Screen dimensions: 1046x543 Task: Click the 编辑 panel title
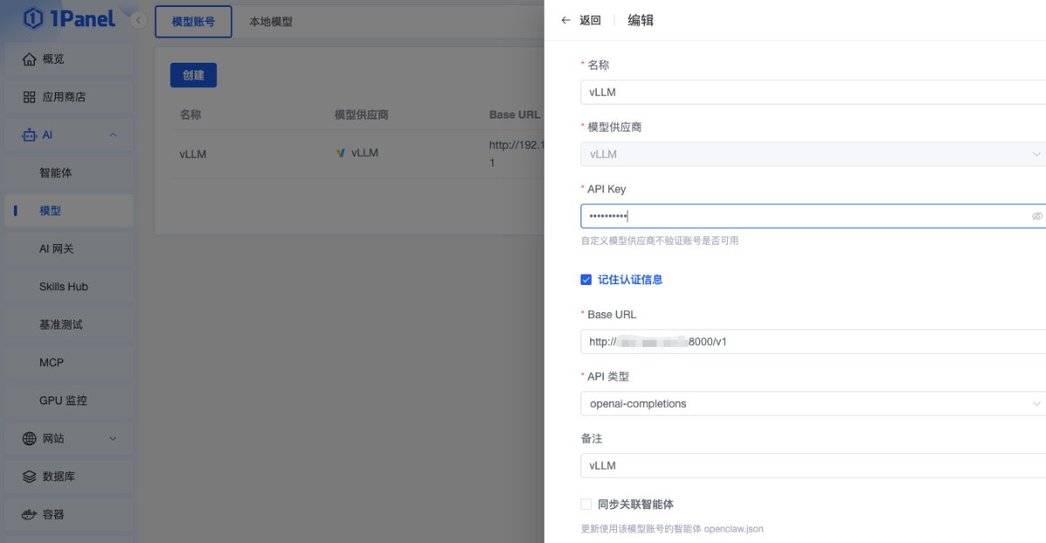click(641, 20)
